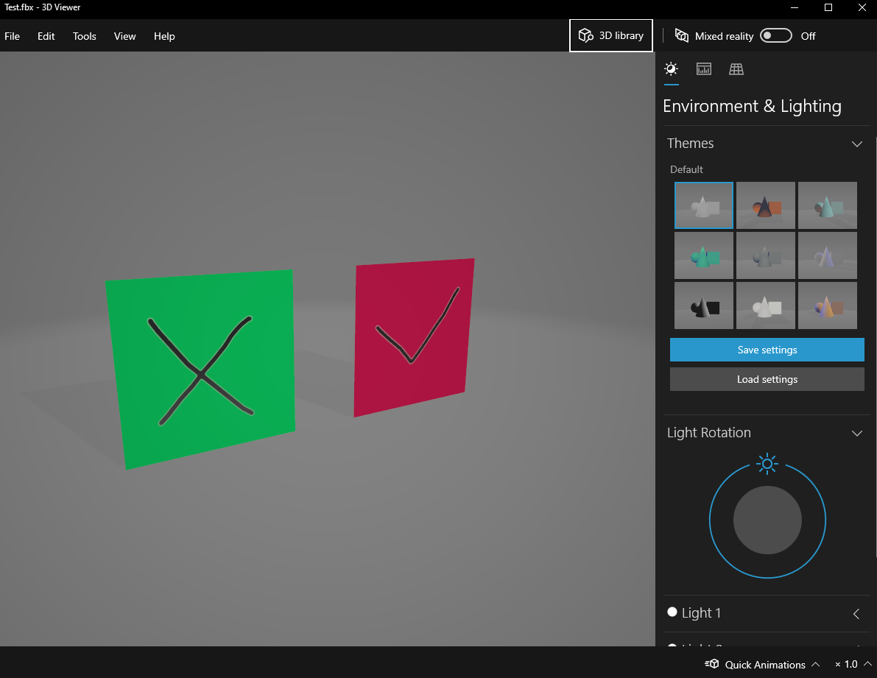Click the Save settings button
This screenshot has width=877, height=678.
pyautogui.click(x=767, y=350)
